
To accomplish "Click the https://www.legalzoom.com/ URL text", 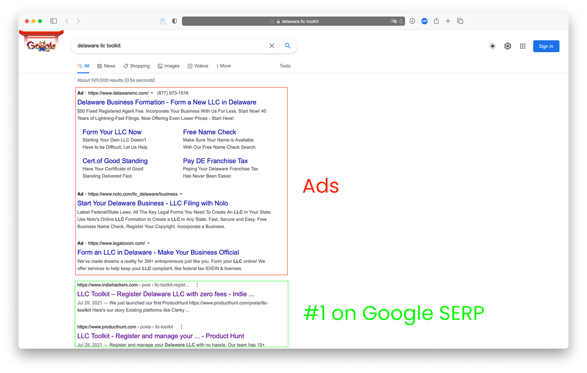I will point(117,243).
